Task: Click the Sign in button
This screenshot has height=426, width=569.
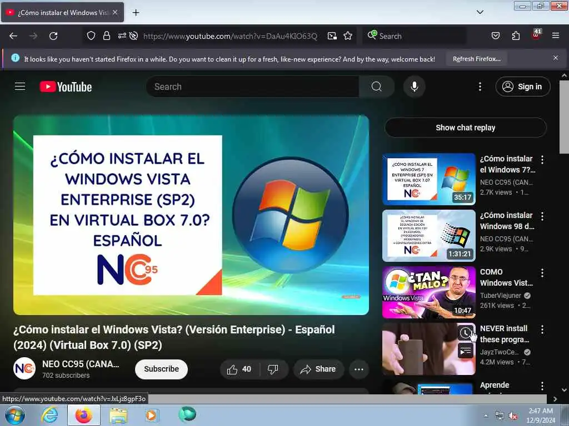Action: tap(522, 87)
